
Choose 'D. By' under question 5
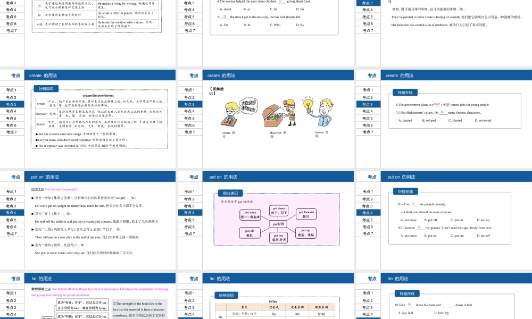[x=300, y=25]
